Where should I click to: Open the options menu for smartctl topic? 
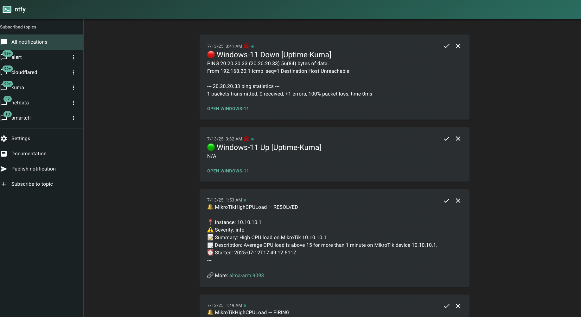(x=73, y=118)
